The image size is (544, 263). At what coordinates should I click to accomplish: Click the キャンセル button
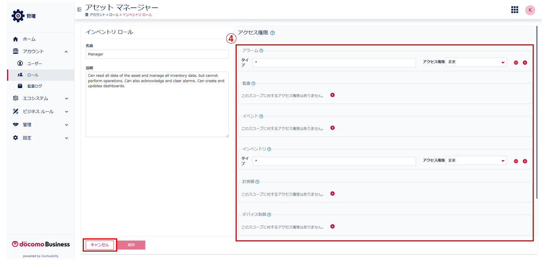tap(100, 245)
